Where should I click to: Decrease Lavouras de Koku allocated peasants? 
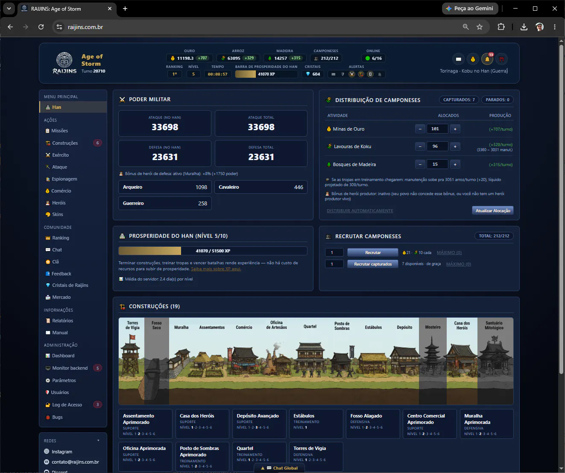coord(420,146)
